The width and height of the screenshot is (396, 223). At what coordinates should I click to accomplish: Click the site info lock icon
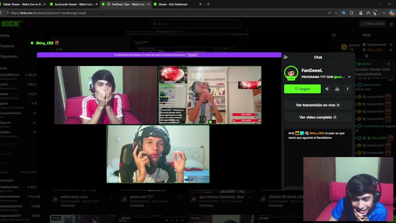pyautogui.click(x=7, y=13)
